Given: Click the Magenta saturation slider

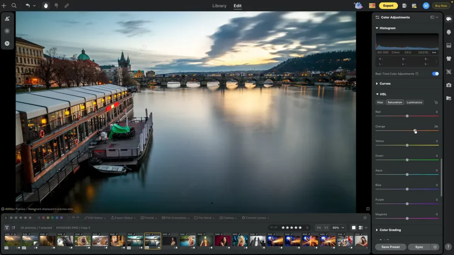Looking at the screenshot, I should pos(407,218).
